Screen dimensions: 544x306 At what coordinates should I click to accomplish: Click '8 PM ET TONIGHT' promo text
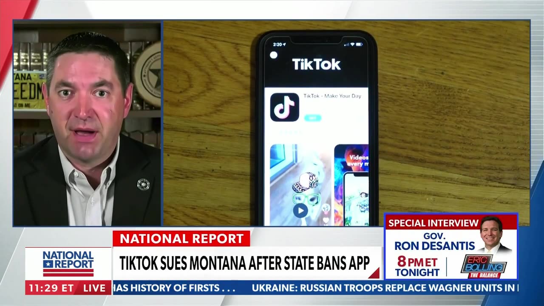point(417,266)
